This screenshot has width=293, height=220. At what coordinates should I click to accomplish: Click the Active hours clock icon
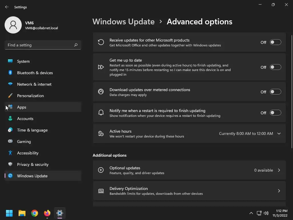tap(101, 133)
